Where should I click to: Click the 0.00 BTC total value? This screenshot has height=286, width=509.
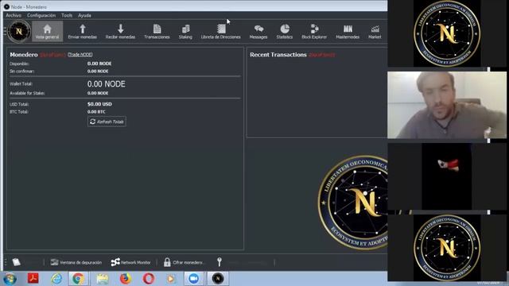[96, 112]
